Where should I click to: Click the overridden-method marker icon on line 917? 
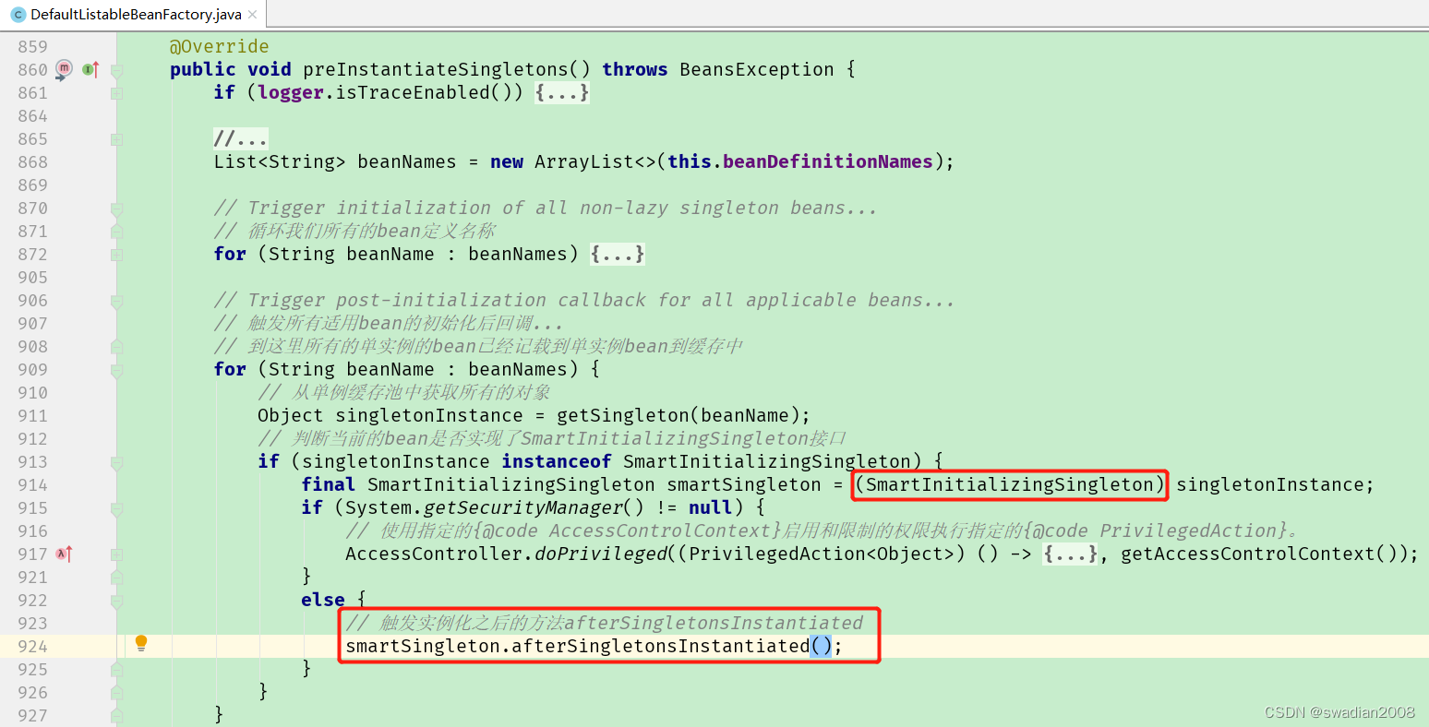click(x=62, y=553)
